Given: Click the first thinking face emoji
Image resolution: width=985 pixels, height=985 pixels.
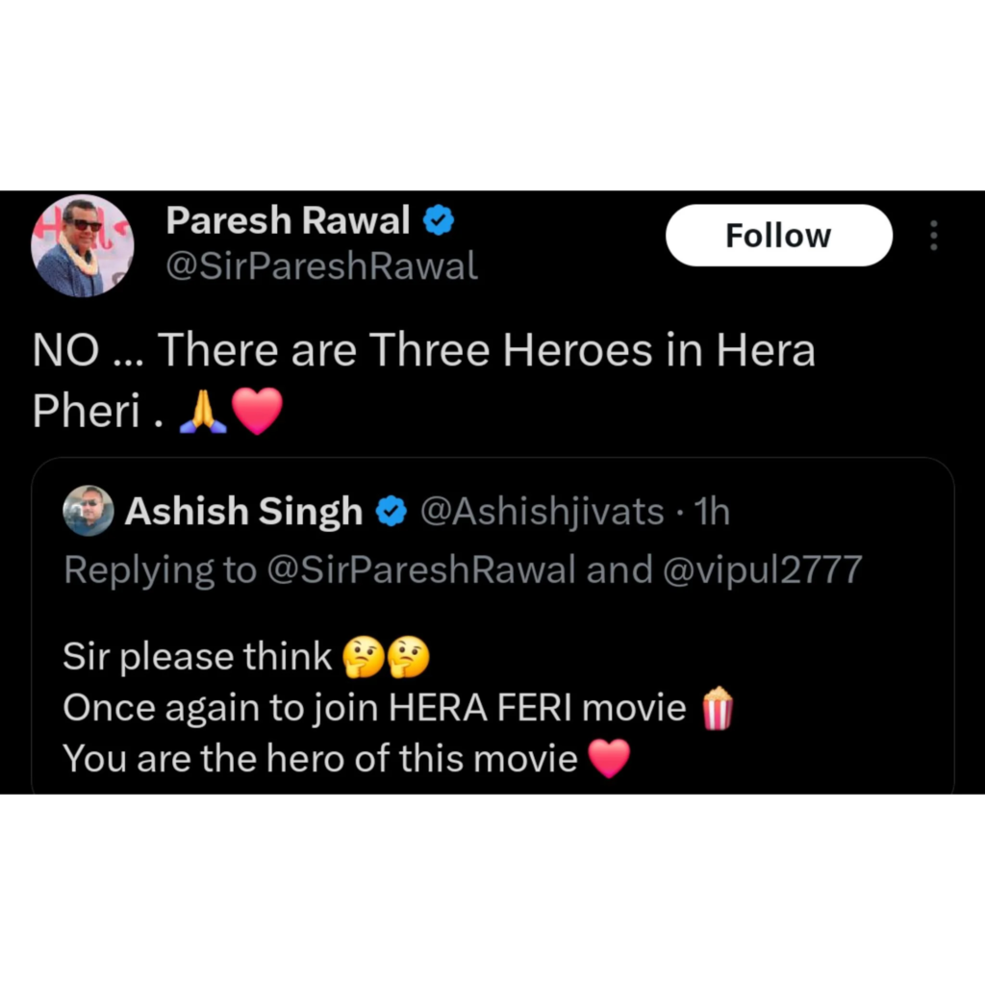Looking at the screenshot, I should [x=363, y=657].
